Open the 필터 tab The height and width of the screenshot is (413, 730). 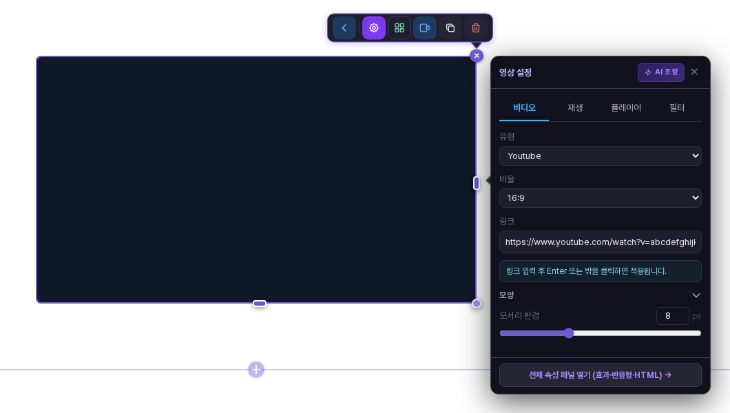pos(677,108)
